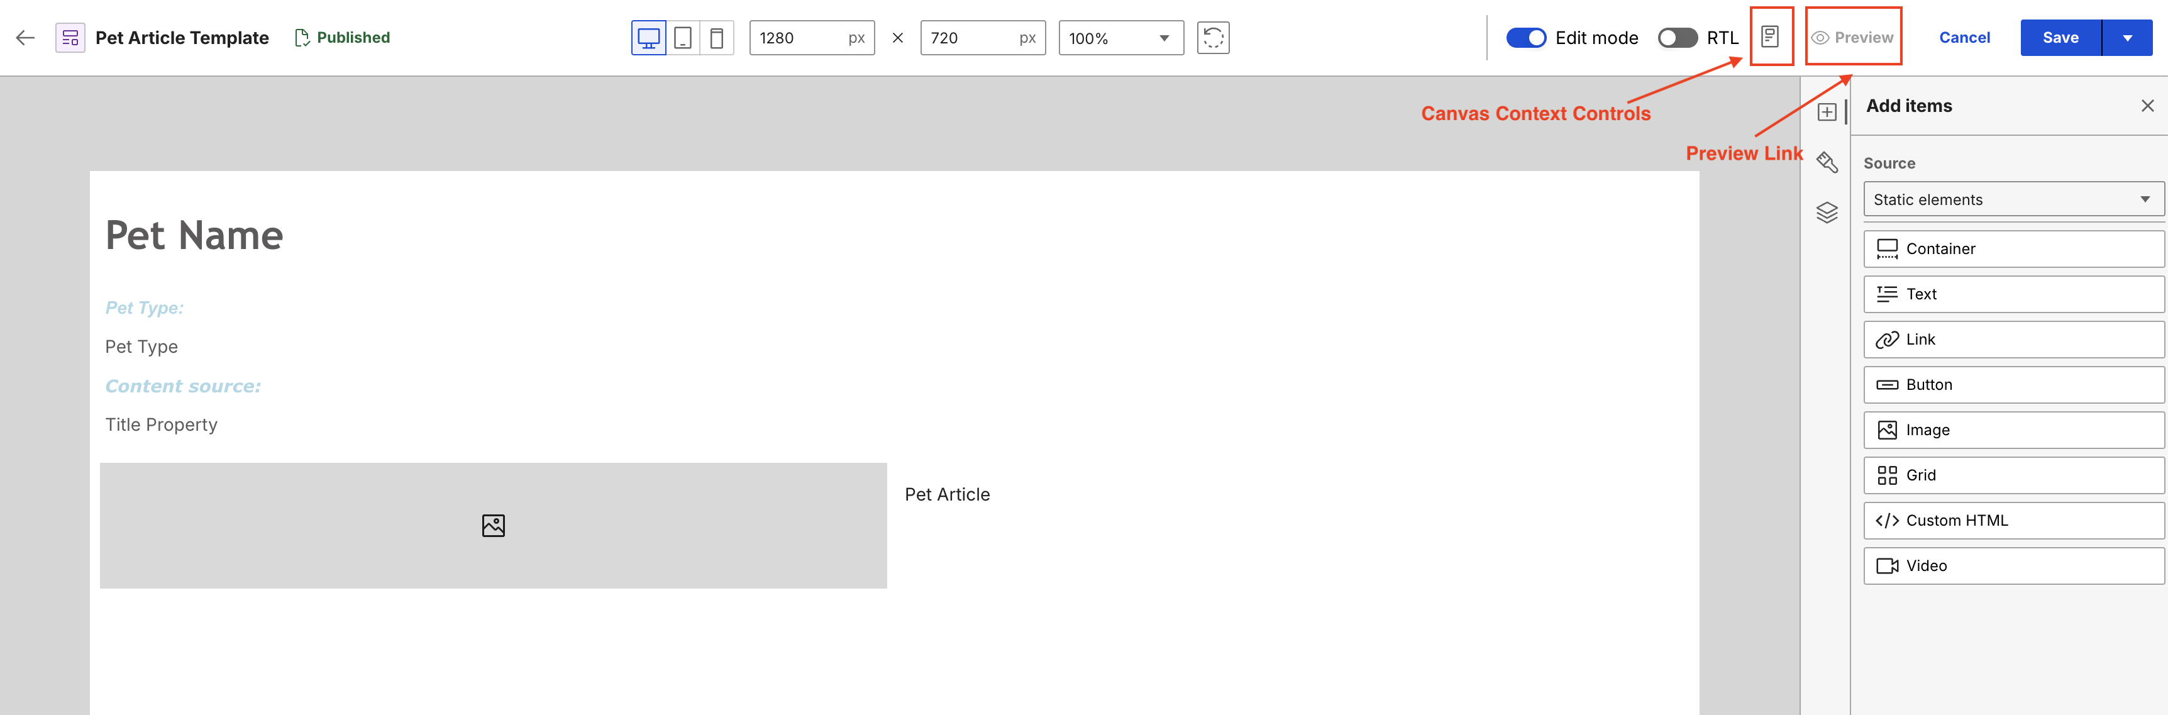The width and height of the screenshot is (2168, 715).
Task: Click the back arrow icon
Action: click(x=25, y=38)
